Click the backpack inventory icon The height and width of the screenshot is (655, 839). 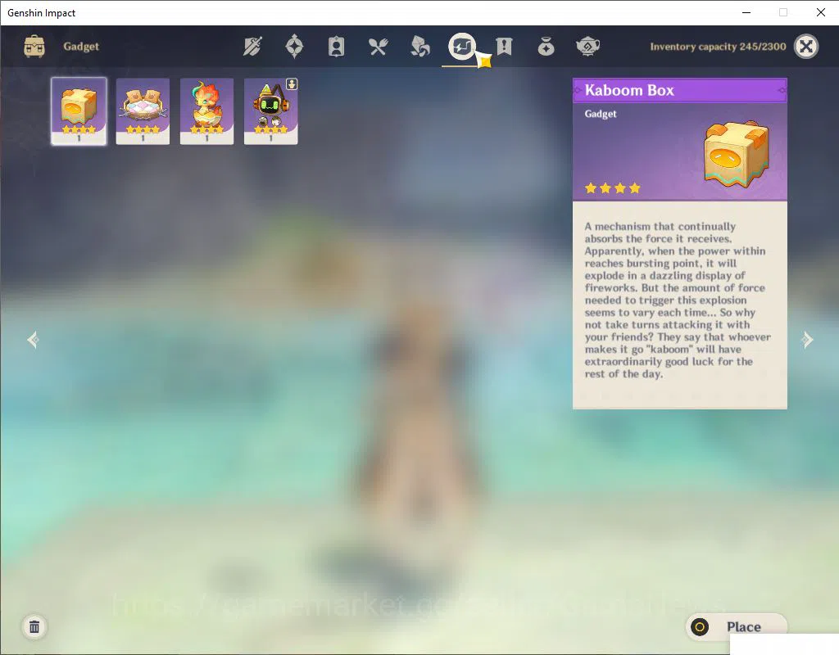(34, 46)
